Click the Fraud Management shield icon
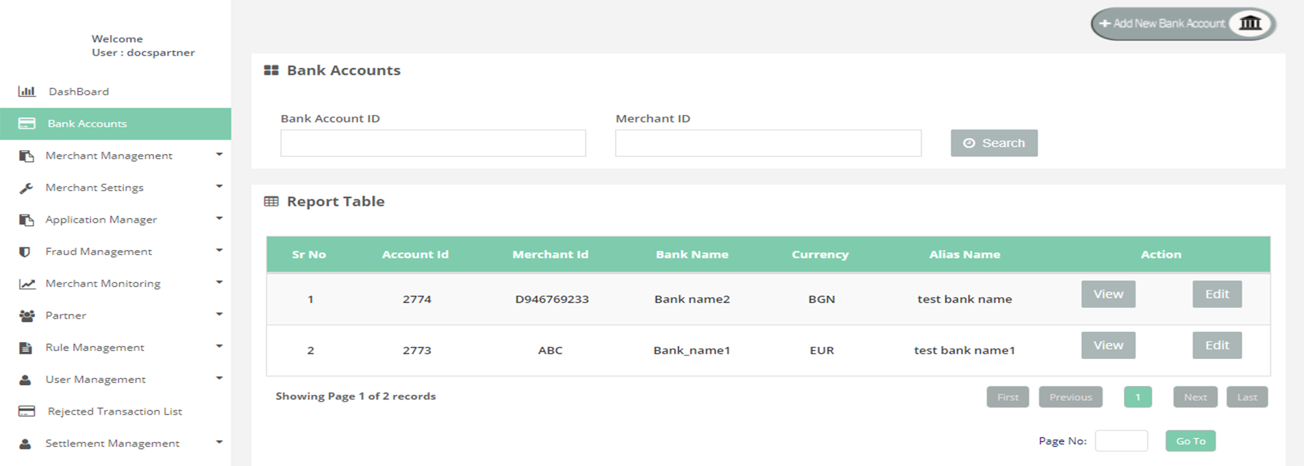 [25, 252]
